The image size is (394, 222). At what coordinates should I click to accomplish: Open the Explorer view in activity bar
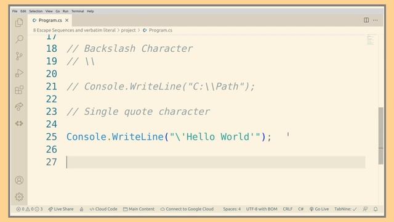19,23
